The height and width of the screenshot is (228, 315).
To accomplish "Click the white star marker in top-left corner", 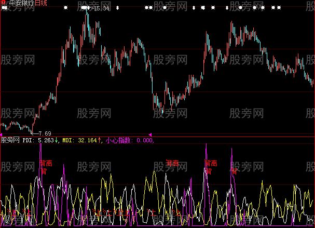I will pos(4,8).
